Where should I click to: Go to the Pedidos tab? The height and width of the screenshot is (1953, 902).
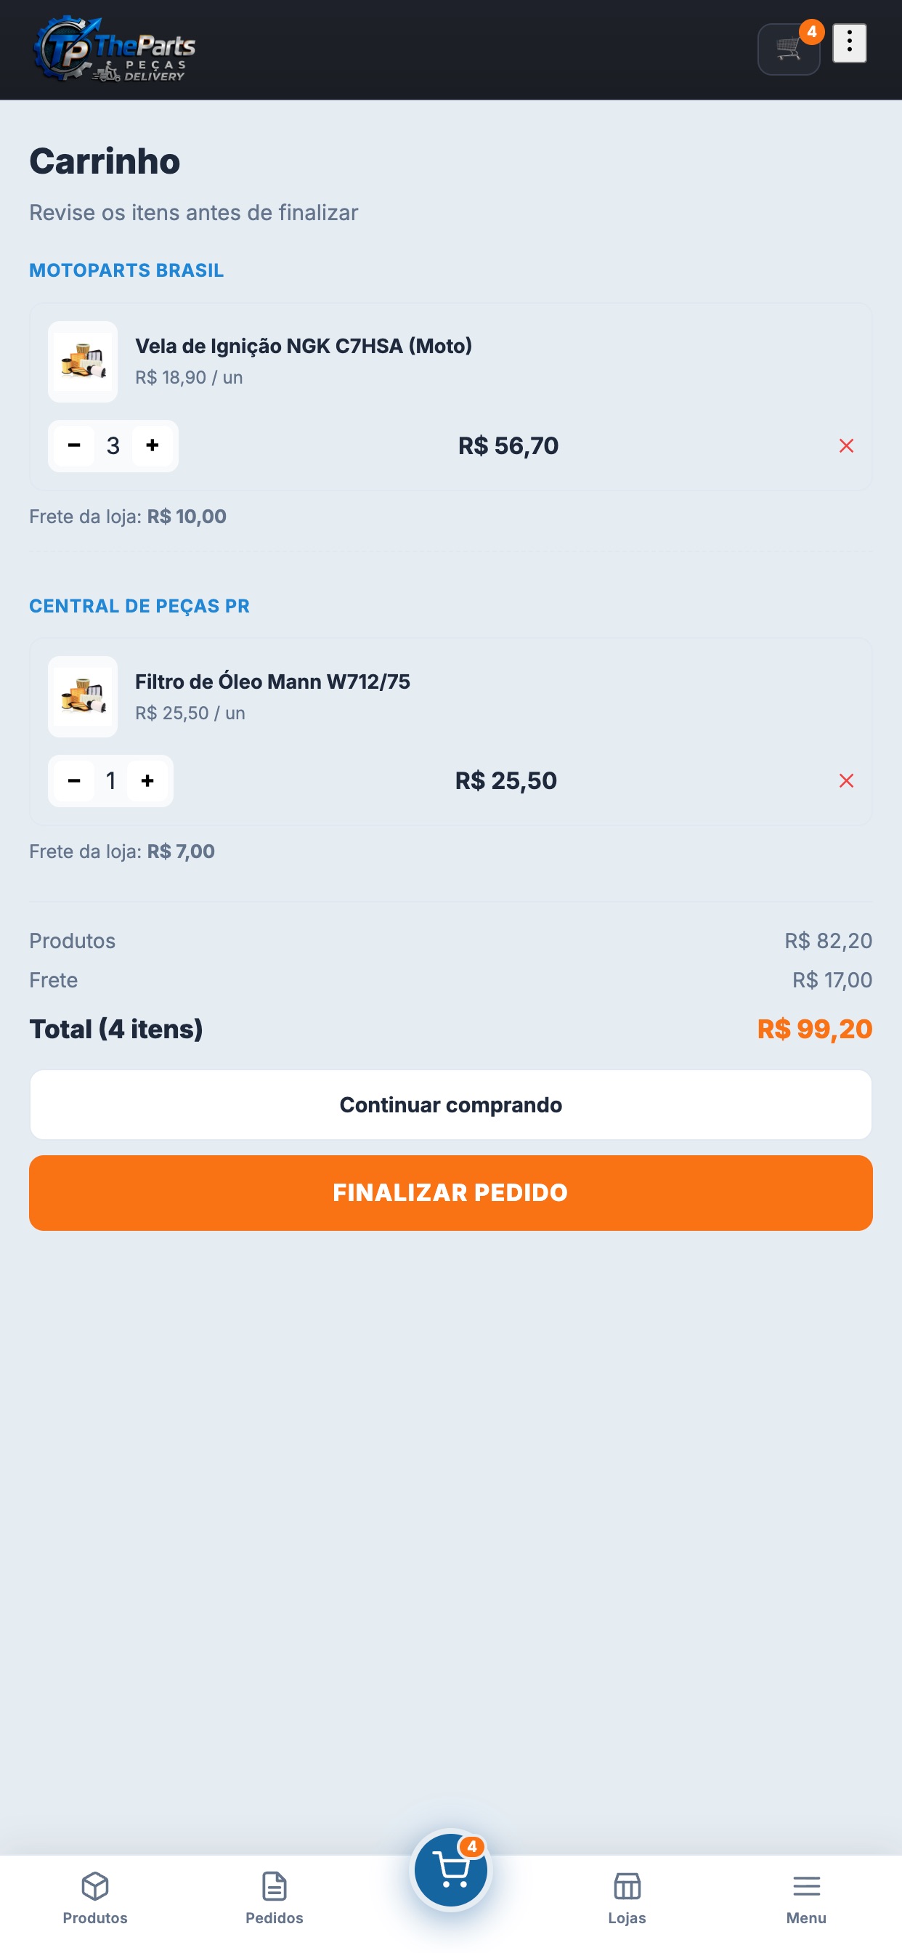[275, 1899]
